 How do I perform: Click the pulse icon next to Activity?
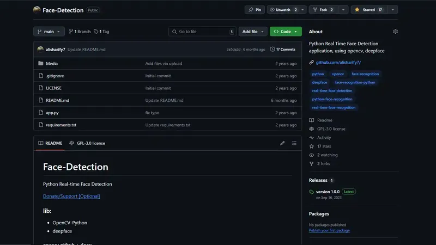pos(311,138)
